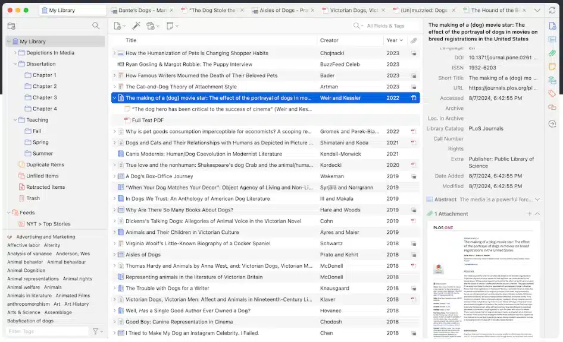Click the Sync with zotero.org icon
This screenshot has width=563, height=342.
[x=552, y=10]
